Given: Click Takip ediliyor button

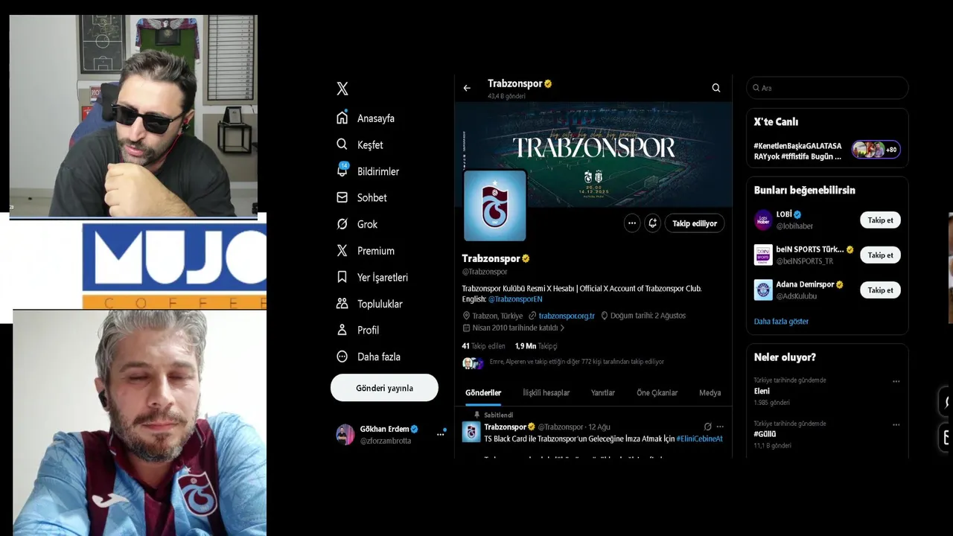Looking at the screenshot, I should click(695, 223).
